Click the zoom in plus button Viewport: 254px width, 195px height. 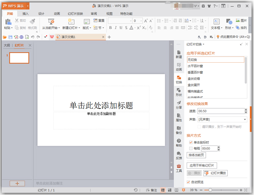pos(241,190)
